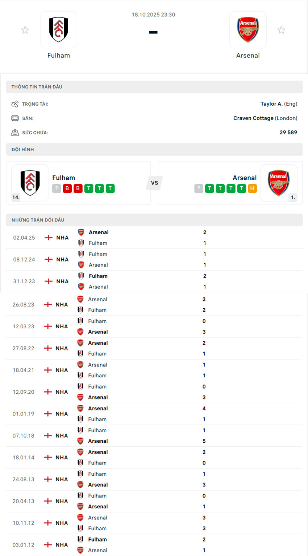Click England flag in the 02.04.25 row
The image size is (308, 556).
click(48, 238)
